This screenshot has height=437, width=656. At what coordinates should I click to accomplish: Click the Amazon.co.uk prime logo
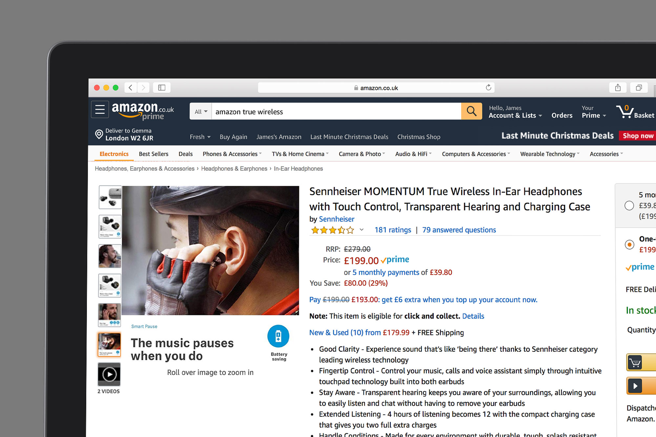pos(143,111)
